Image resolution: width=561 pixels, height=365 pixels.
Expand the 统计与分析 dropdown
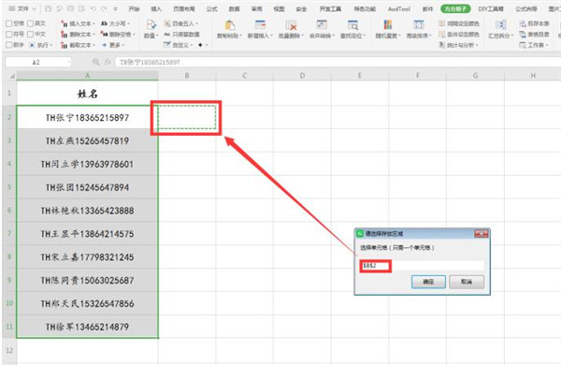tap(459, 45)
